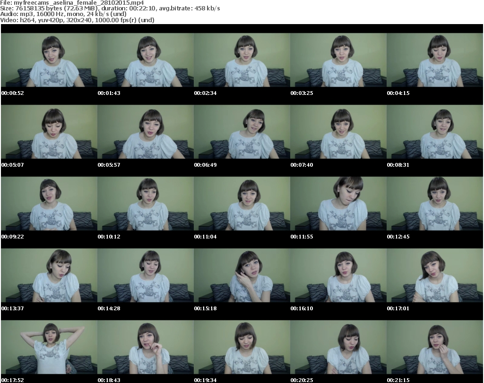Click the Audio mp3 info line
The image size is (484, 383).
[63, 14]
